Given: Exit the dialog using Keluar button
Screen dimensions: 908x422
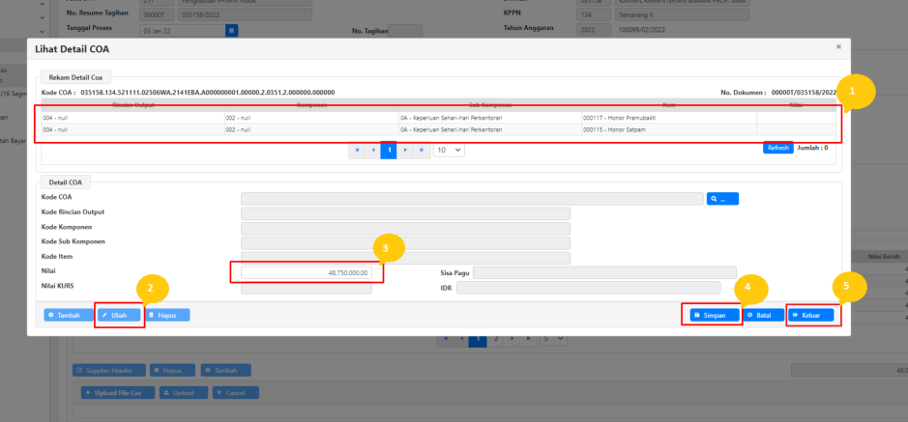Looking at the screenshot, I should click(x=810, y=315).
